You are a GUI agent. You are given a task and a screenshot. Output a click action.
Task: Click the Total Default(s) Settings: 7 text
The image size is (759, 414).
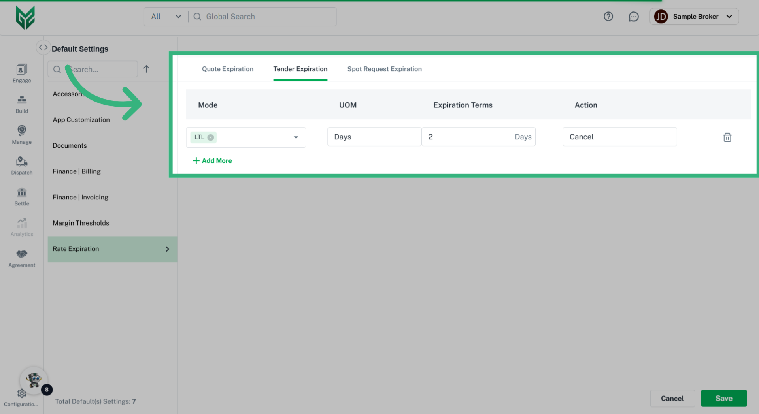[95, 401]
